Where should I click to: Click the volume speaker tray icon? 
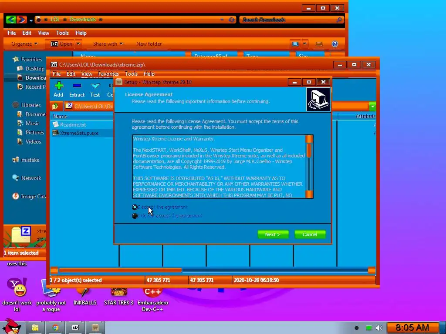pyautogui.click(x=379, y=328)
